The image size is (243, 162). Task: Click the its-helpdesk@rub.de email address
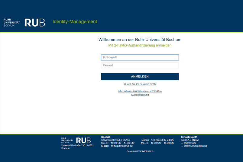(122, 146)
